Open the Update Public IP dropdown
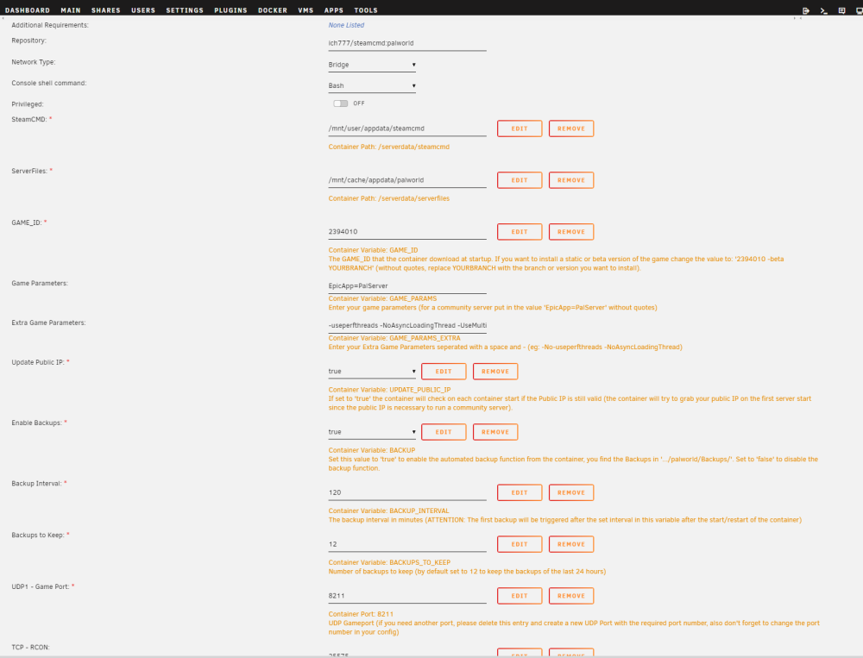This screenshot has height=658, width=863. pos(372,372)
